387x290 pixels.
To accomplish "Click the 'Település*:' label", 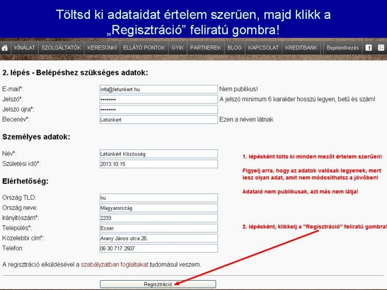I will (x=17, y=228).
